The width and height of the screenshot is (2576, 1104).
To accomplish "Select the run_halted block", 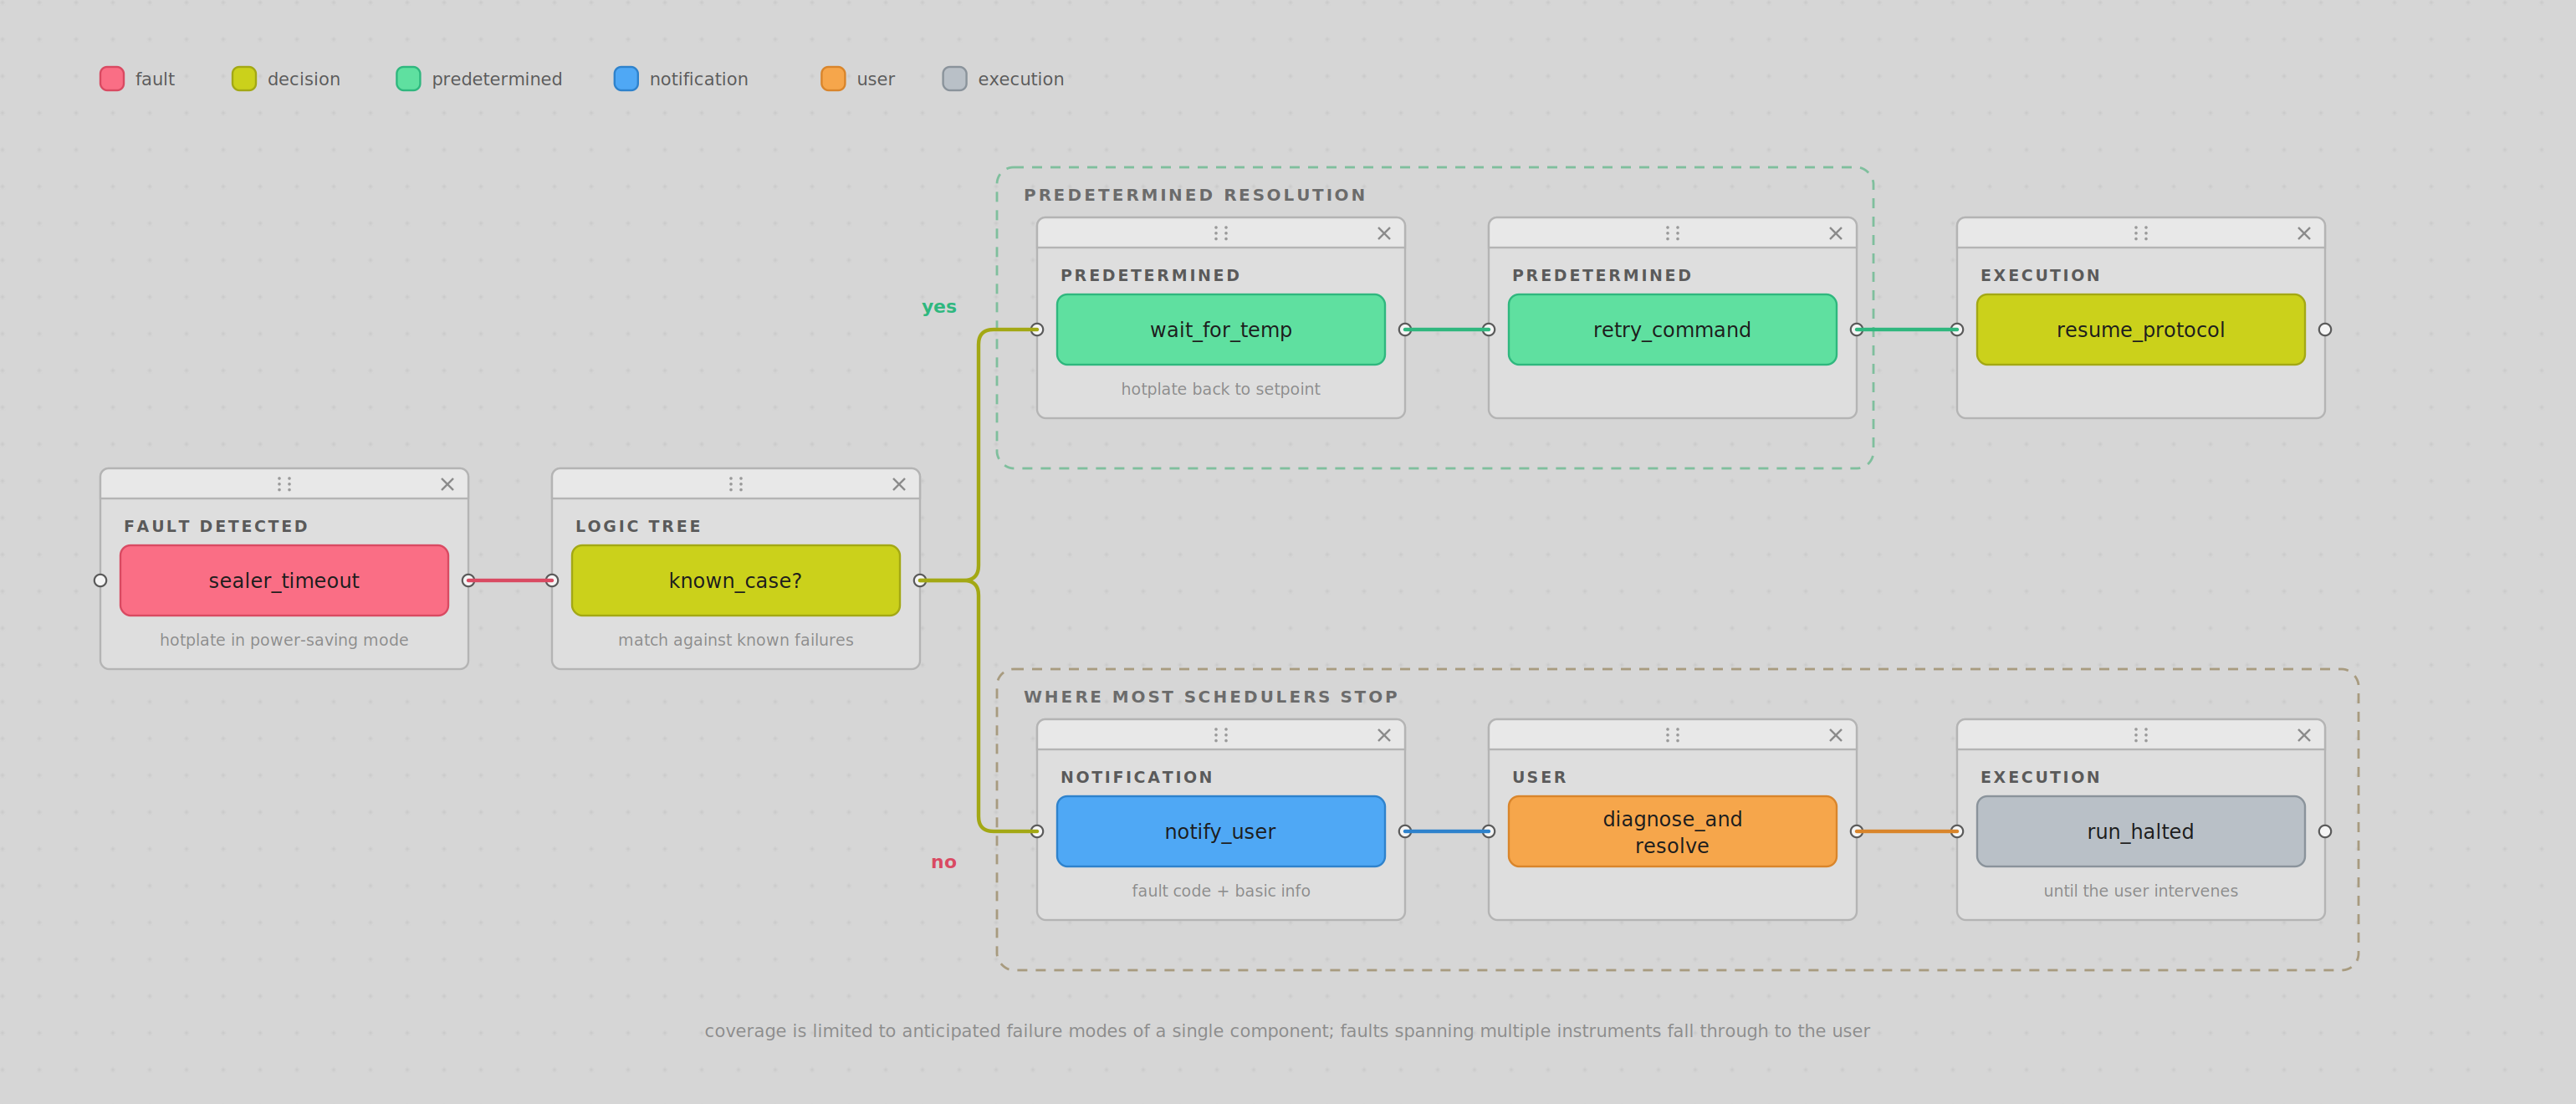I will 2141,831.
